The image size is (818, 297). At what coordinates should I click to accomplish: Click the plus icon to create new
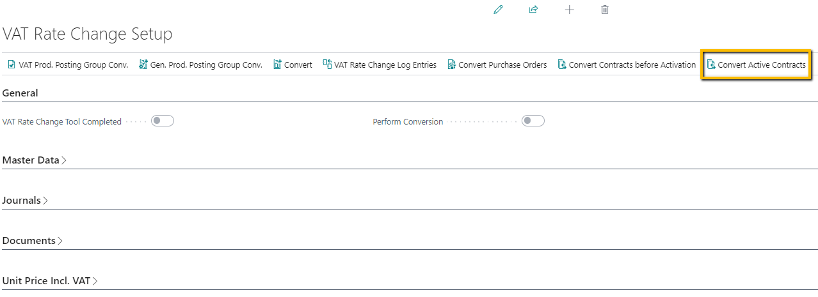[x=569, y=10]
